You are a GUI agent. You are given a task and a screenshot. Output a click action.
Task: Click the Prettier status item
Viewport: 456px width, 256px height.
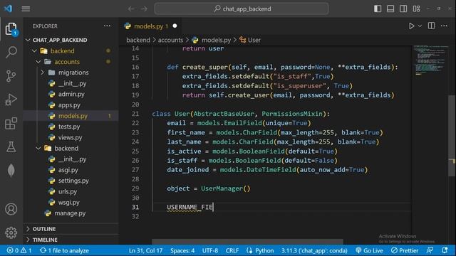click(x=405, y=250)
